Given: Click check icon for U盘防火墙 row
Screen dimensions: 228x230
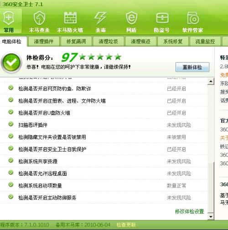Looking at the screenshot, I should pos(11,112).
